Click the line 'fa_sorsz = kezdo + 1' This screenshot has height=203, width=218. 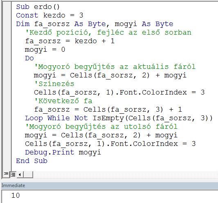click(70, 41)
